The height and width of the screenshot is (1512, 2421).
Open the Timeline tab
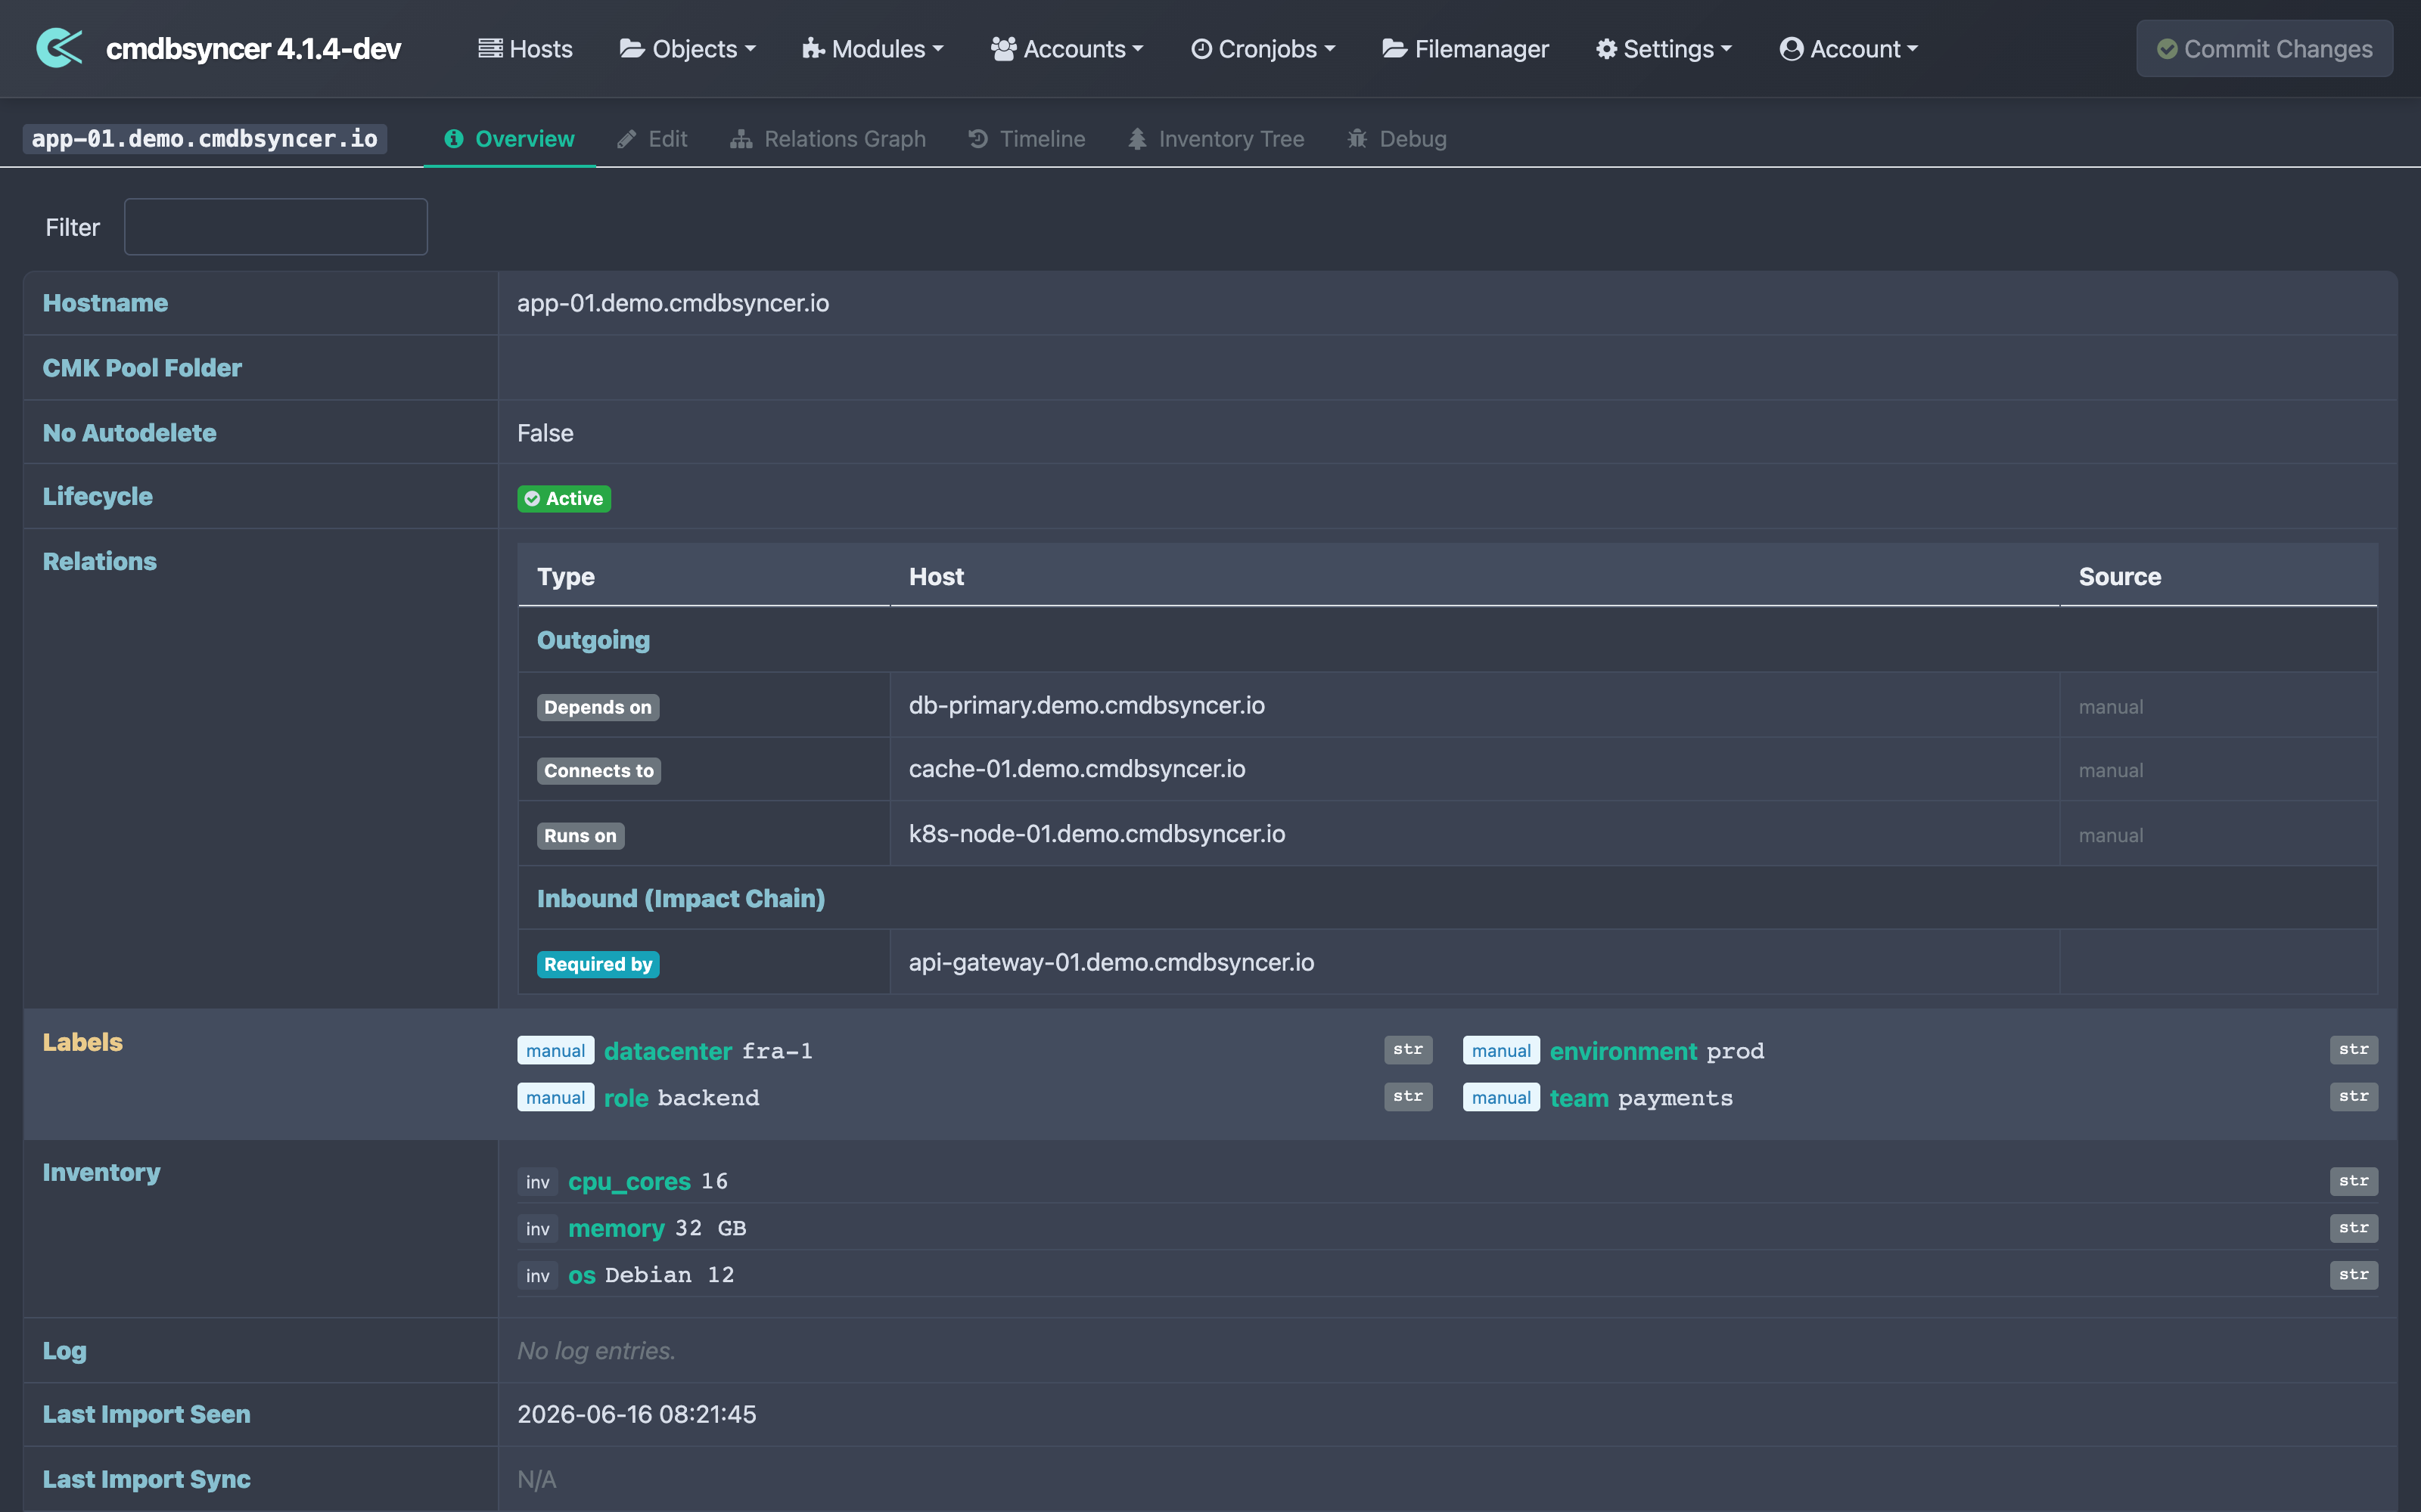[x=1027, y=139]
